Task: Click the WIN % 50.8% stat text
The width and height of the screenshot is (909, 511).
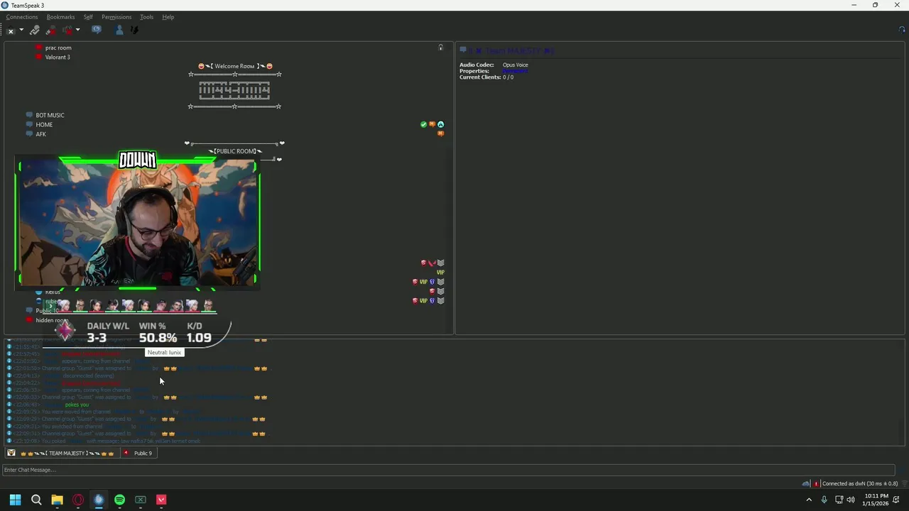Action: [x=158, y=332]
